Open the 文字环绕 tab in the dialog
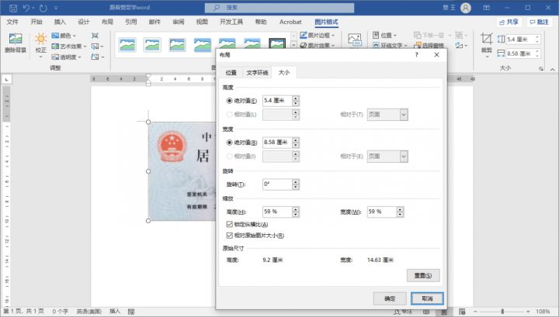 (x=257, y=73)
